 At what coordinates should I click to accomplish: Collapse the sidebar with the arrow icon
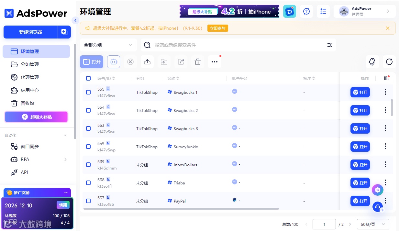[x=75, y=20]
